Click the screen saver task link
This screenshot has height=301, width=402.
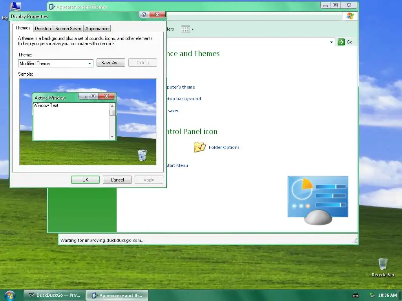coord(173,111)
